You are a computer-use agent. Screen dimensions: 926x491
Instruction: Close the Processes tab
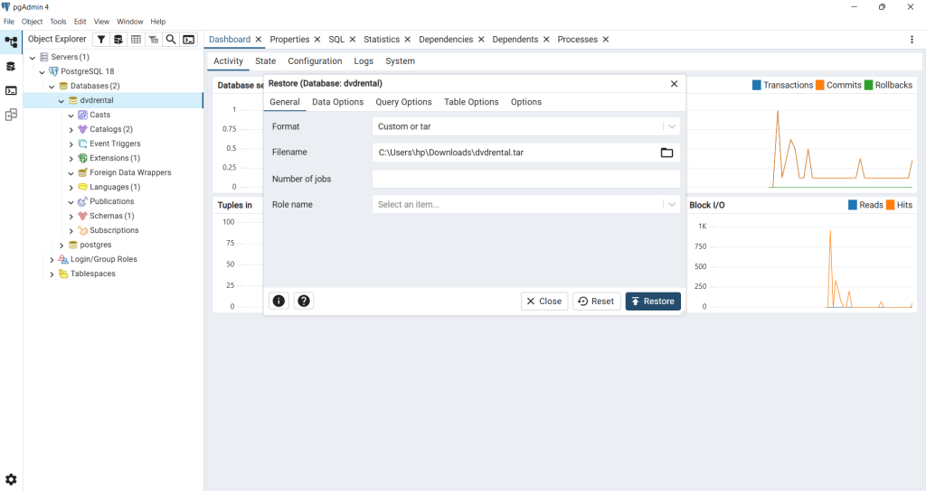(606, 40)
